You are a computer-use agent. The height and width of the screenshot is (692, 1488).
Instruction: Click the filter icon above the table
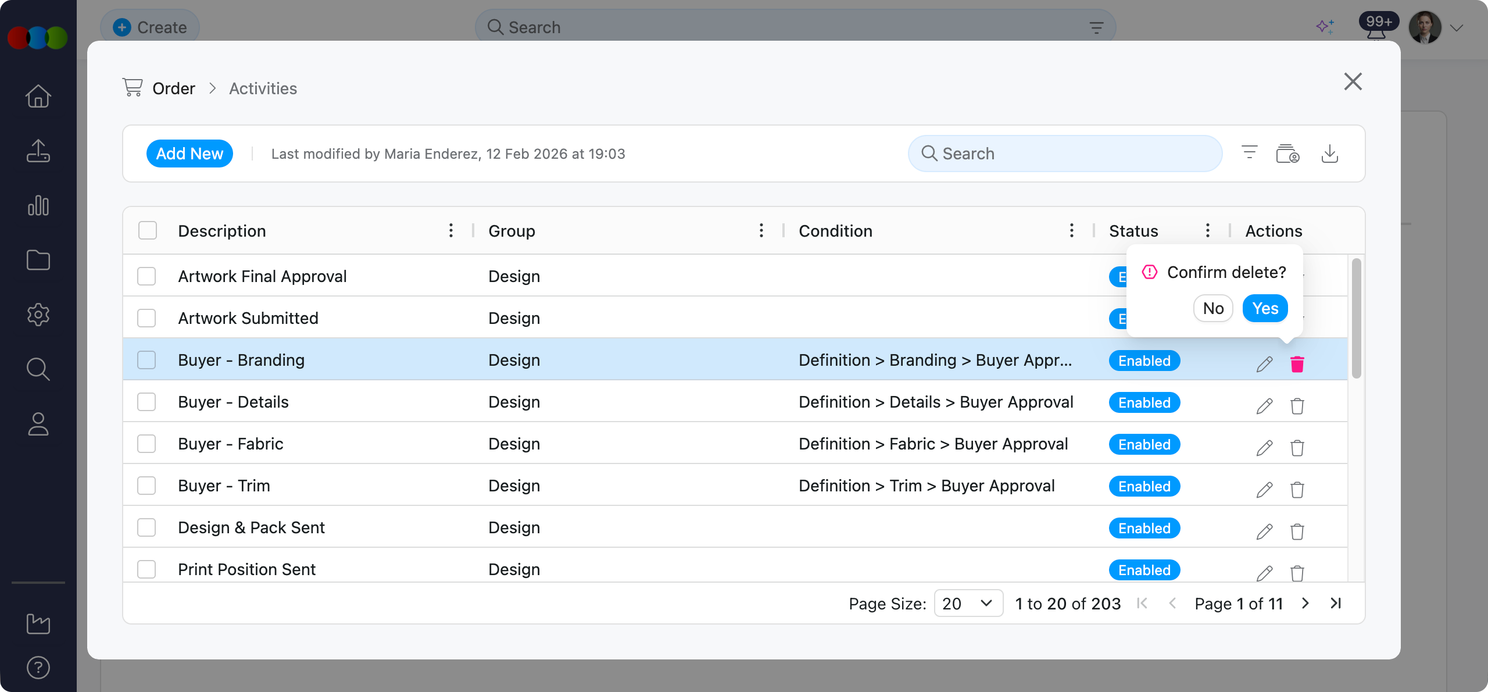tap(1249, 153)
